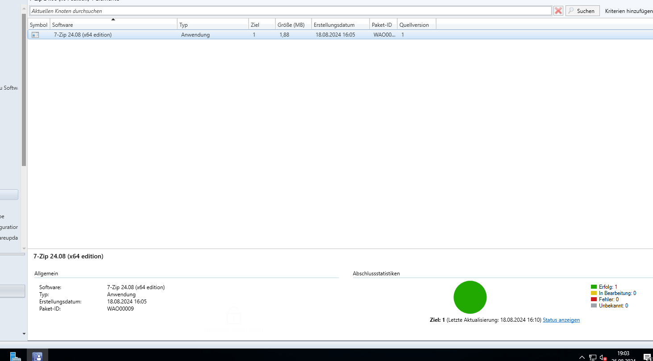The height and width of the screenshot is (361, 653).
Task: Sort by the Erstellungsdatum column header
Action: click(x=341, y=25)
